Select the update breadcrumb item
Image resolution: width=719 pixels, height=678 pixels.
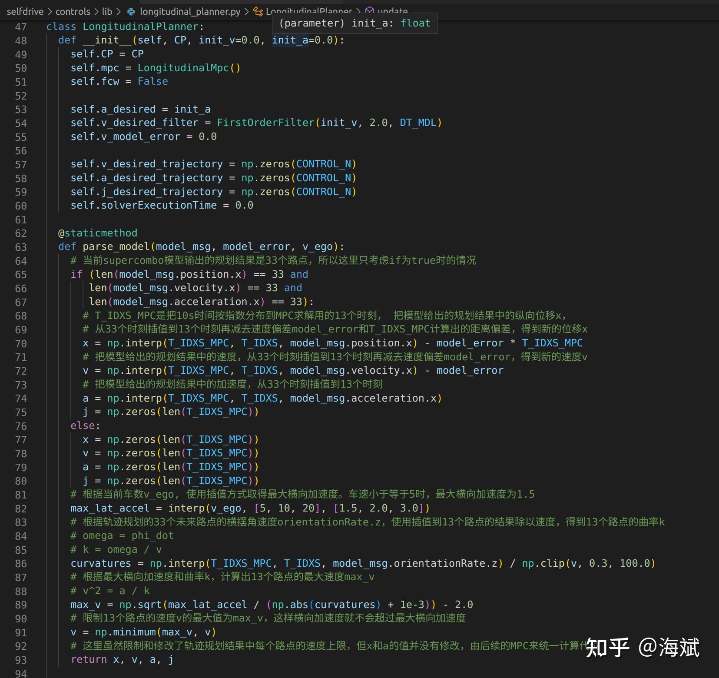pos(390,11)
